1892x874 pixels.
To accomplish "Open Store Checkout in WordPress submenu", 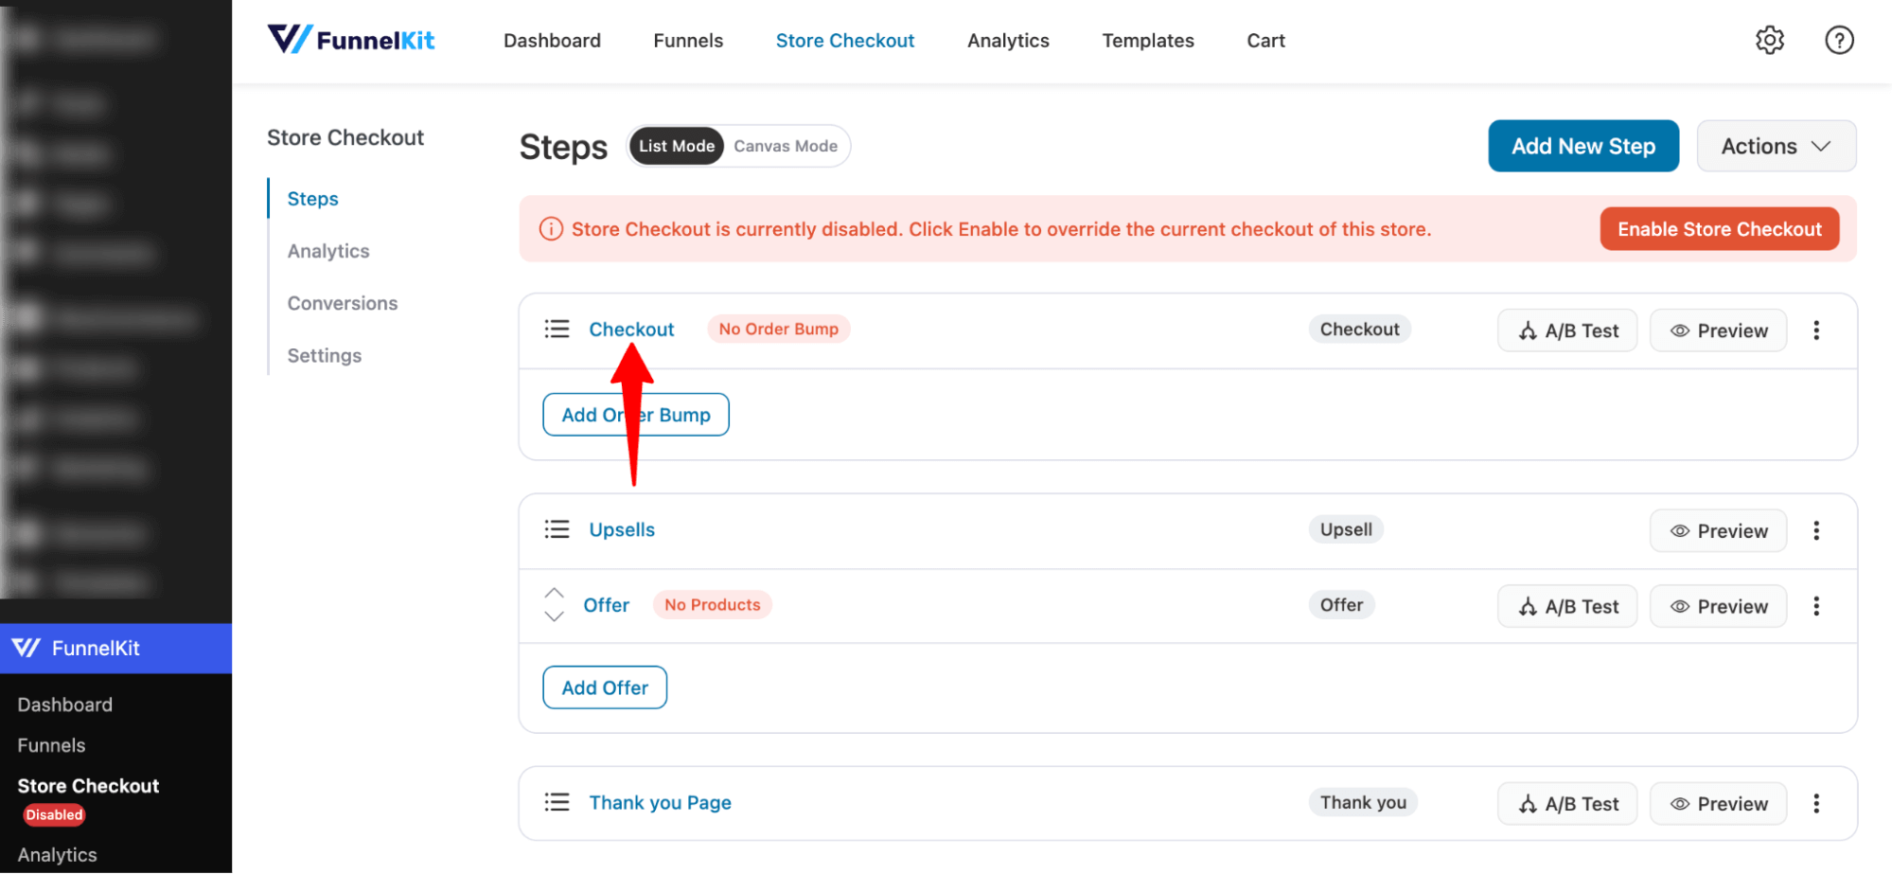I will pos(88,786).
